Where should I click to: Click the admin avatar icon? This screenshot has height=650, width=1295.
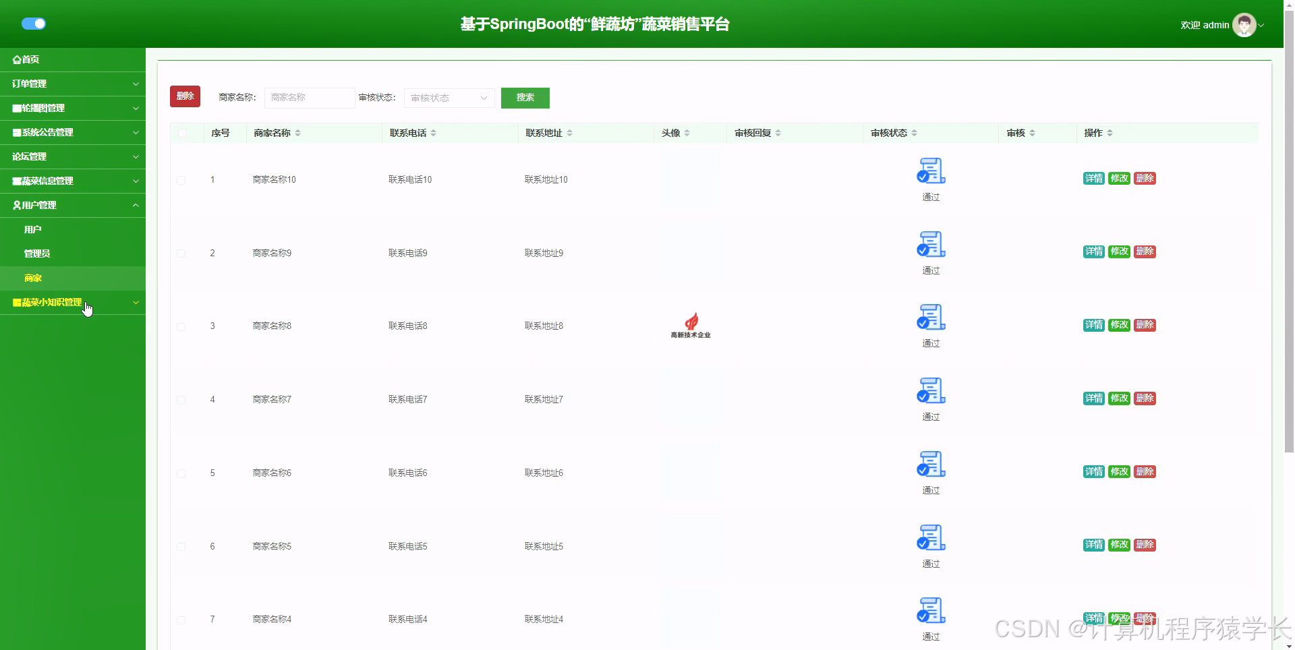pyautogui.click(x=1244, y=24)
